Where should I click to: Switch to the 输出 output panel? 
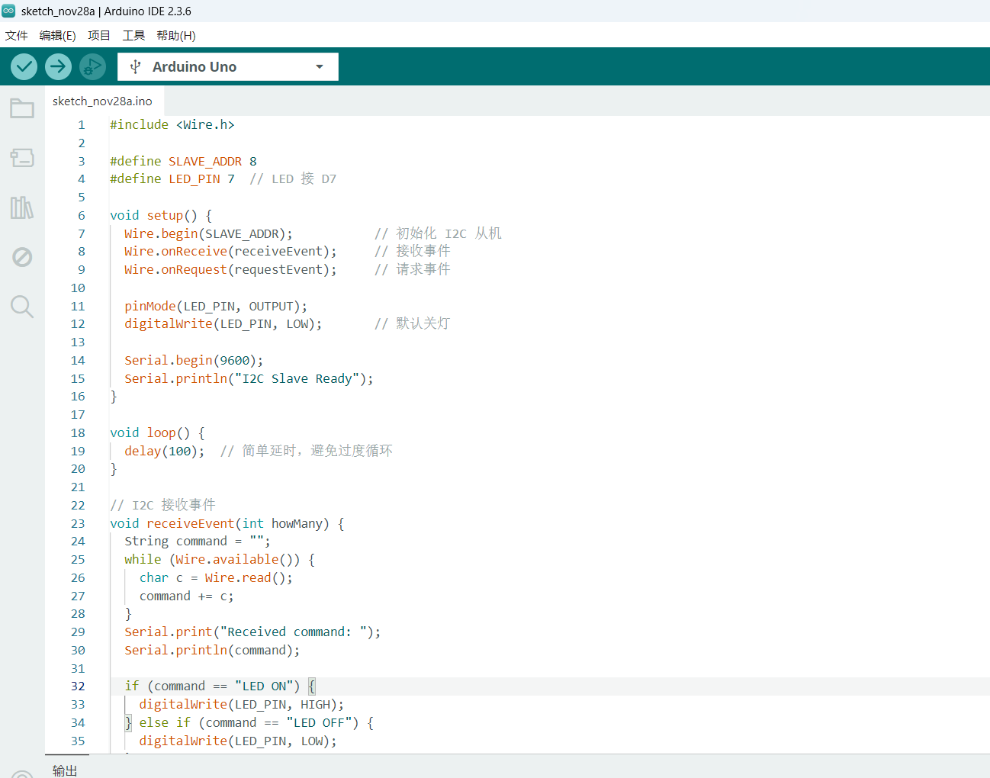pyautogui.click(x=65, y=770)
